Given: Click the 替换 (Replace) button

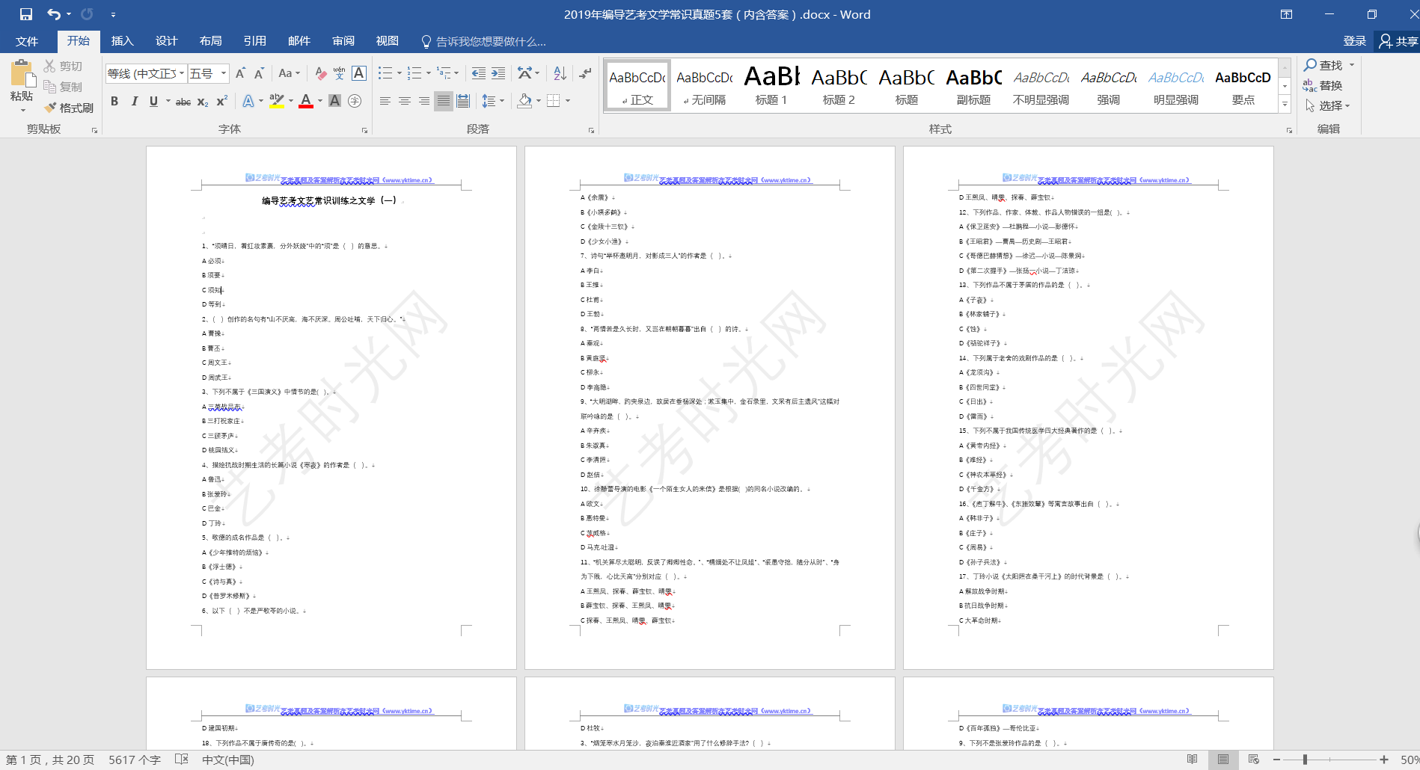Looking at the screenshot, I should [x=1323, y=86].
